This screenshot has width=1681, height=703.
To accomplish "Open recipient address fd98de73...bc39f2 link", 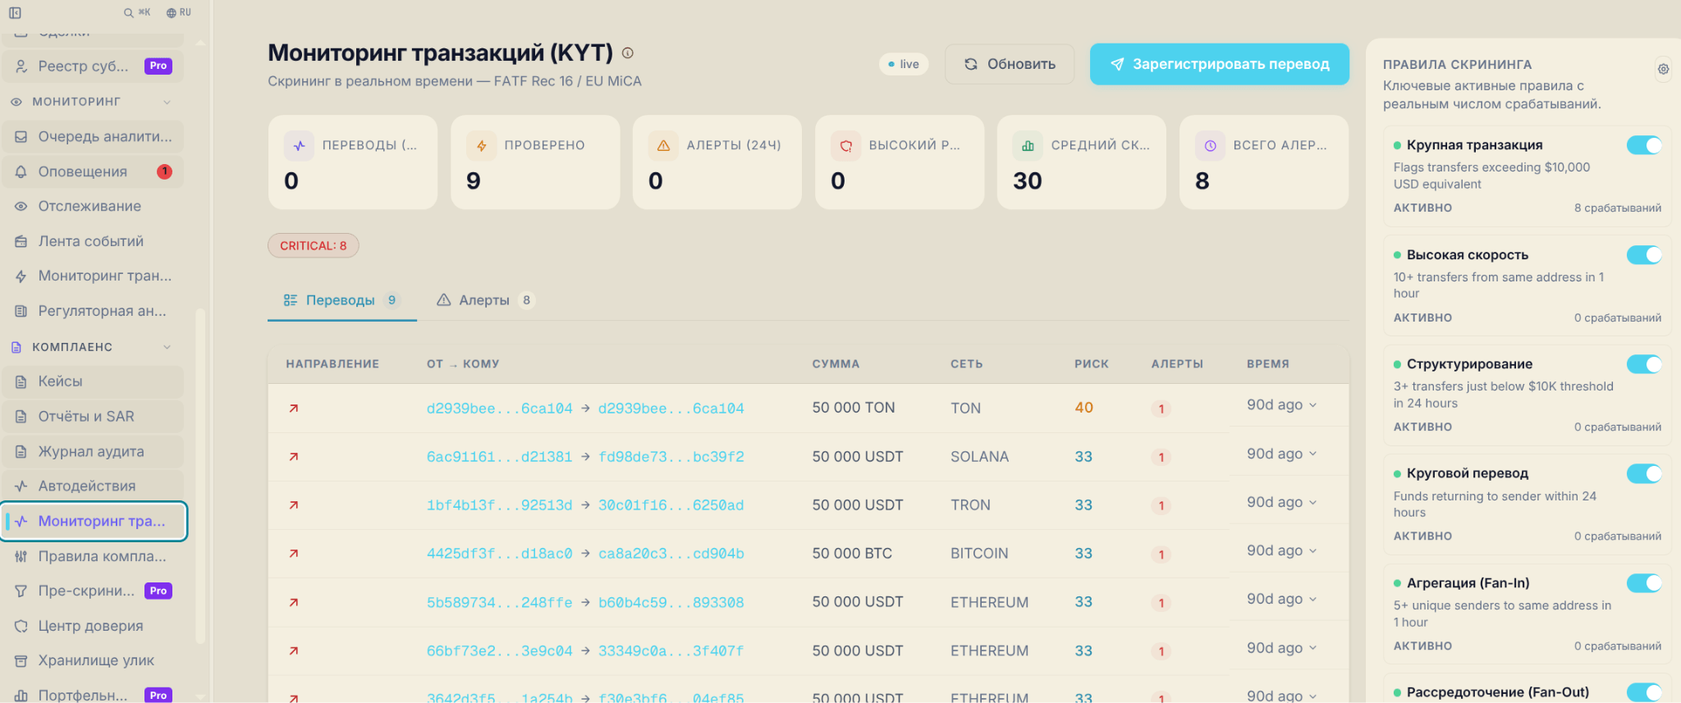I will [x=671, y=457].
